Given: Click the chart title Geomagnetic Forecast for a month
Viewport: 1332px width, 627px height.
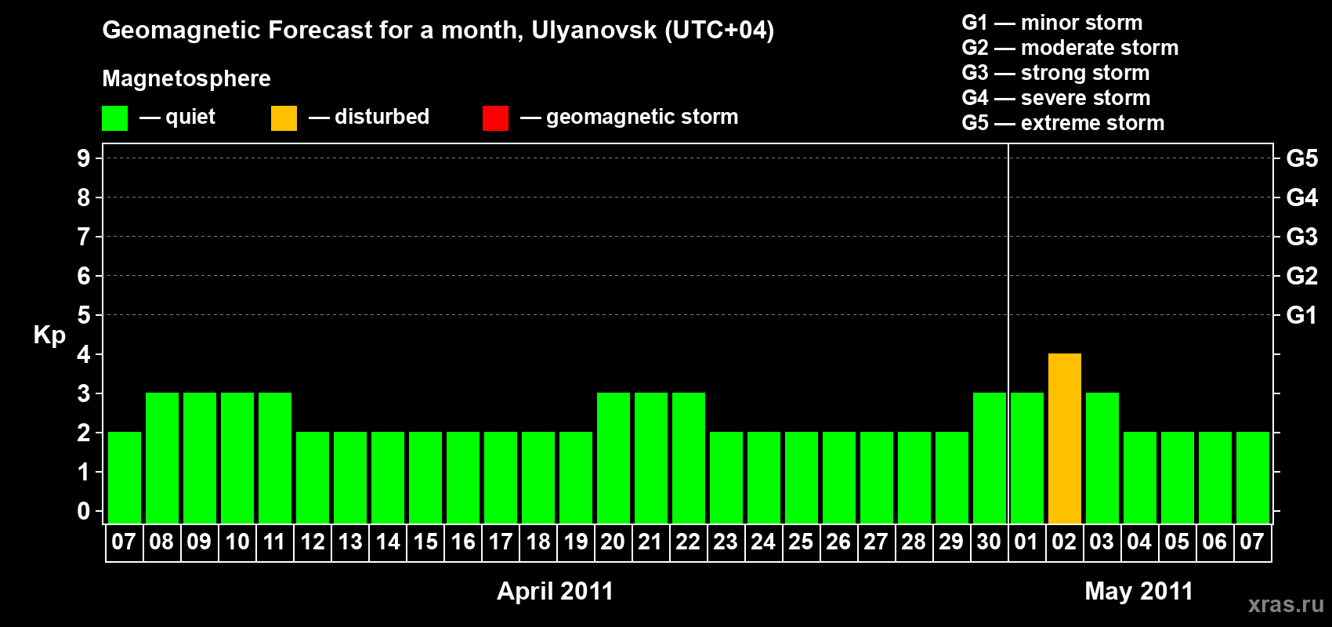Looking at the screenshot, I should coord(438,30).
